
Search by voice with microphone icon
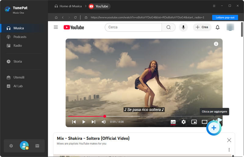[x=183, y=27]
